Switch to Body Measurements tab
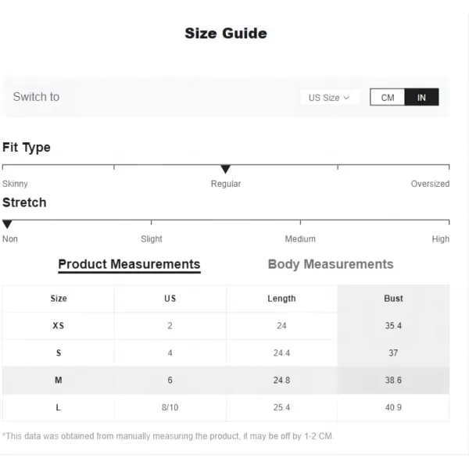Viewport: 469px width, 469px height. (x=331, y=264)
